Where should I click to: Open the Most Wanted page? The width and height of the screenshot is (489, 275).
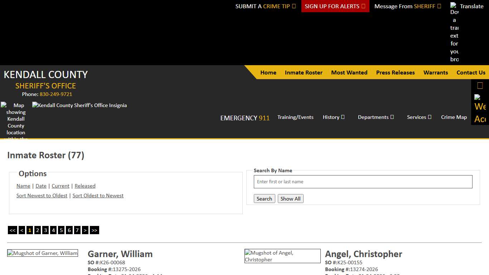pos(349,72)
